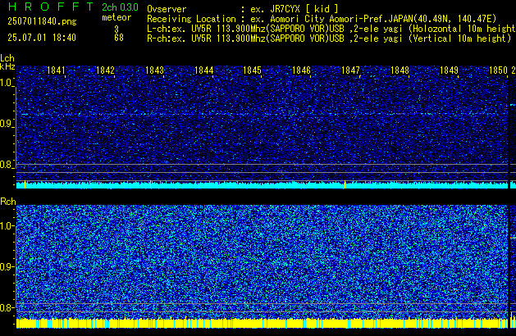The height and width of the screenshot is (336, 516).
Task: Click the 1844 time marker
Action: (204, 70)
